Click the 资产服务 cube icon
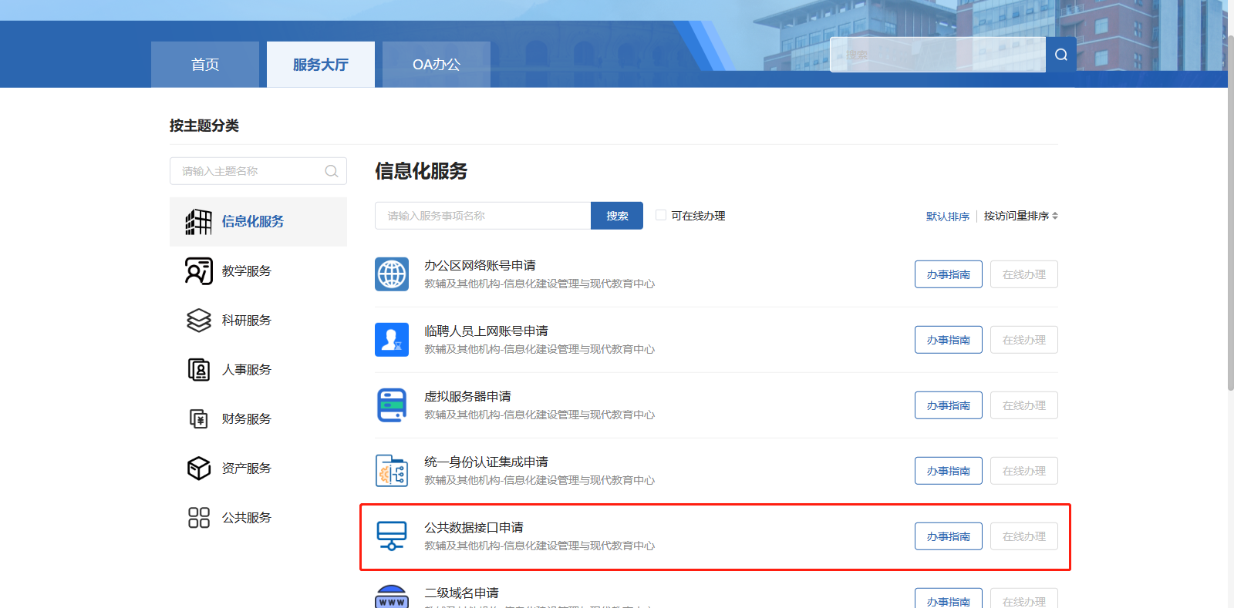 click(x=199, y=469)
